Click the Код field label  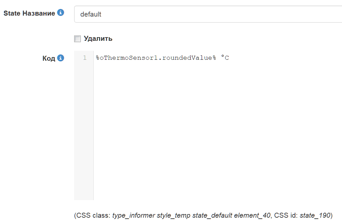pyautogui.click(x=49, y=58)
